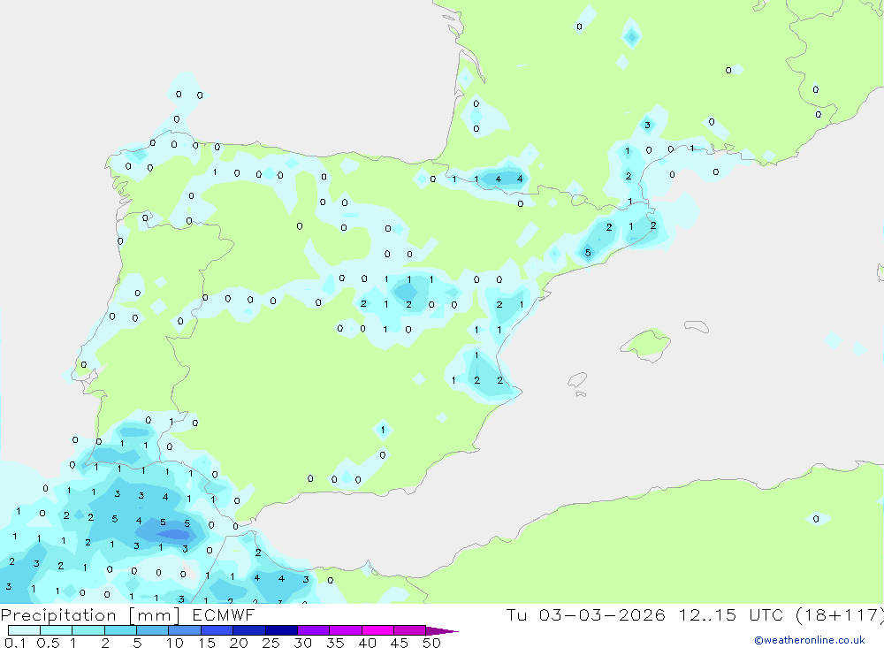Click the Menorca island outline
Screen dimensions: 884x648
[x=697, y=326]
